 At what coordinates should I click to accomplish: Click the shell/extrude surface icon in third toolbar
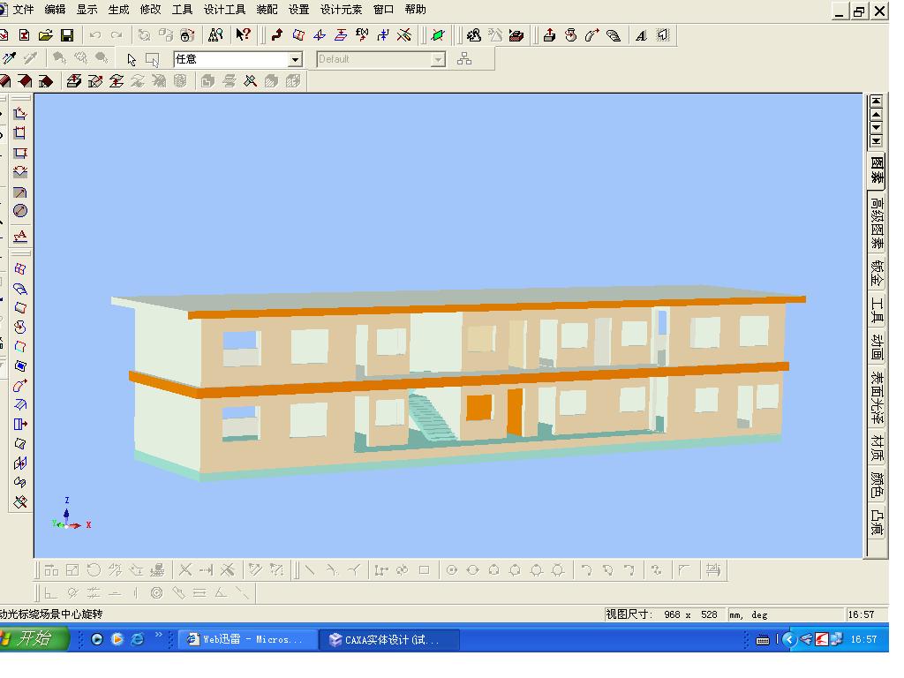(x=73, y=80)
